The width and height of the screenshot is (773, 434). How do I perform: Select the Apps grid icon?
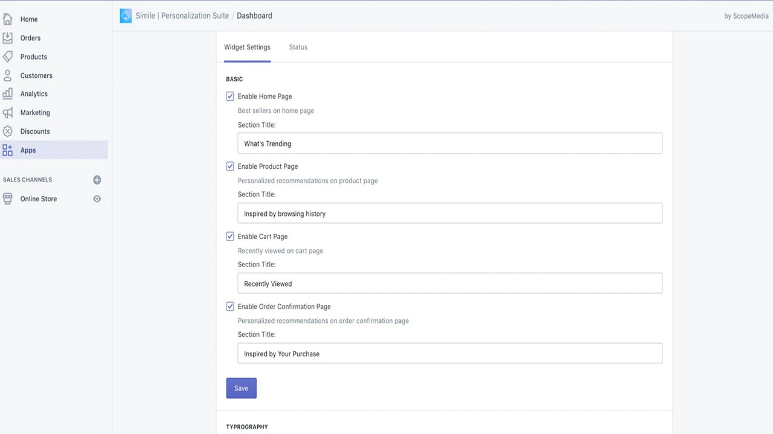(x=8, y=149)
